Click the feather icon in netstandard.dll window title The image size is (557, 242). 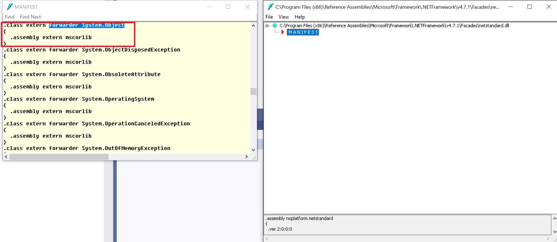pos(270,7)
